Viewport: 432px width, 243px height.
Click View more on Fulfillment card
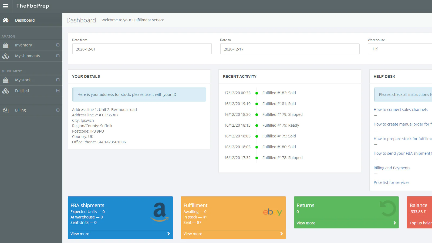pyautogui.click(x=193, y=234)
